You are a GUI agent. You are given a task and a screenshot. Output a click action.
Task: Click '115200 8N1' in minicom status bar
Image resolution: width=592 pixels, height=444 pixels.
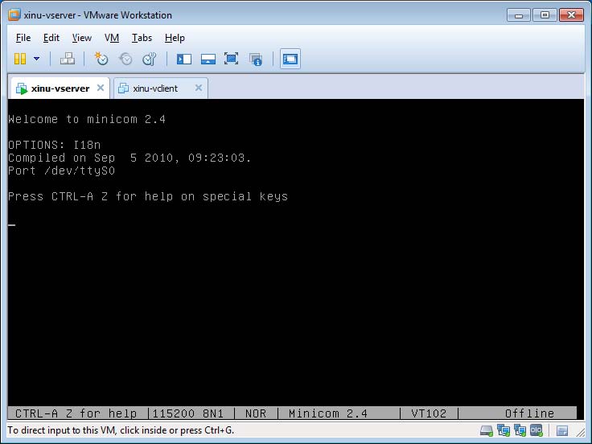pyautogui.click(x=187, y=413)
